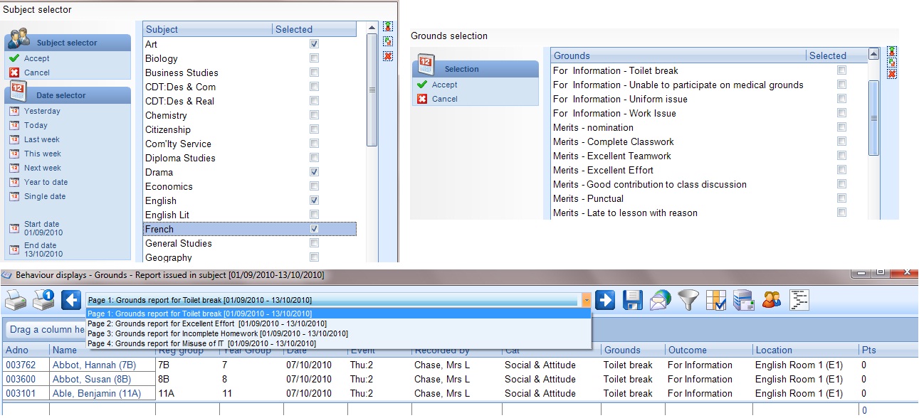
Task: Sort by the Location column header
Action: click(806, 350)
